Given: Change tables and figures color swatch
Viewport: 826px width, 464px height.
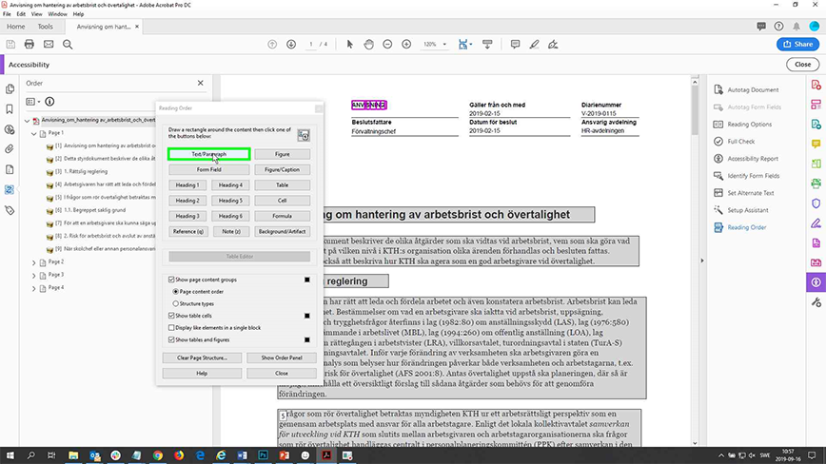Looking at the screenshot, I should (x=307, y=339).
